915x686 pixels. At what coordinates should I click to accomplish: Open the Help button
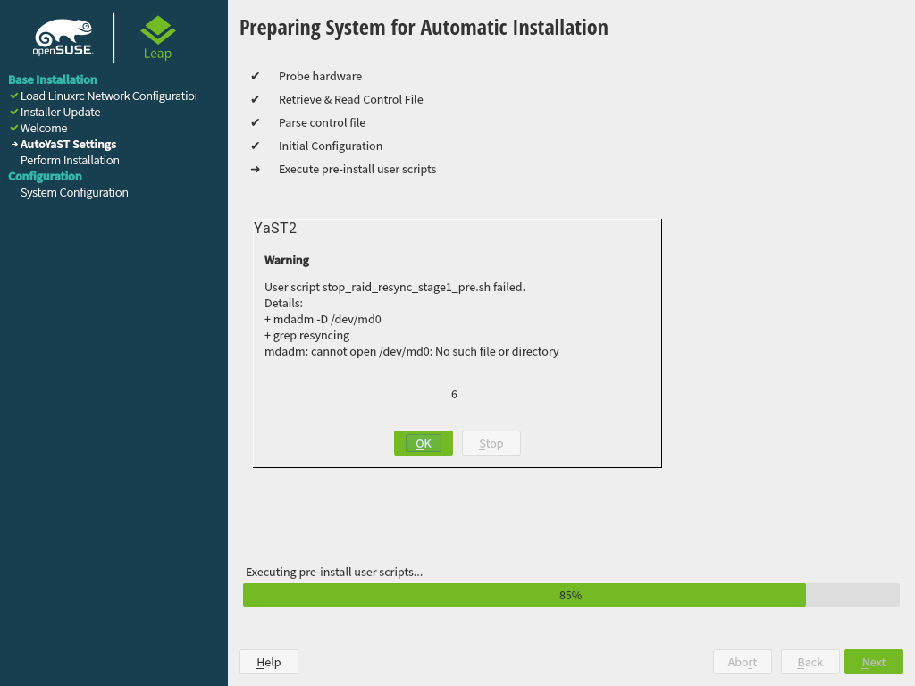pos(268,662)
